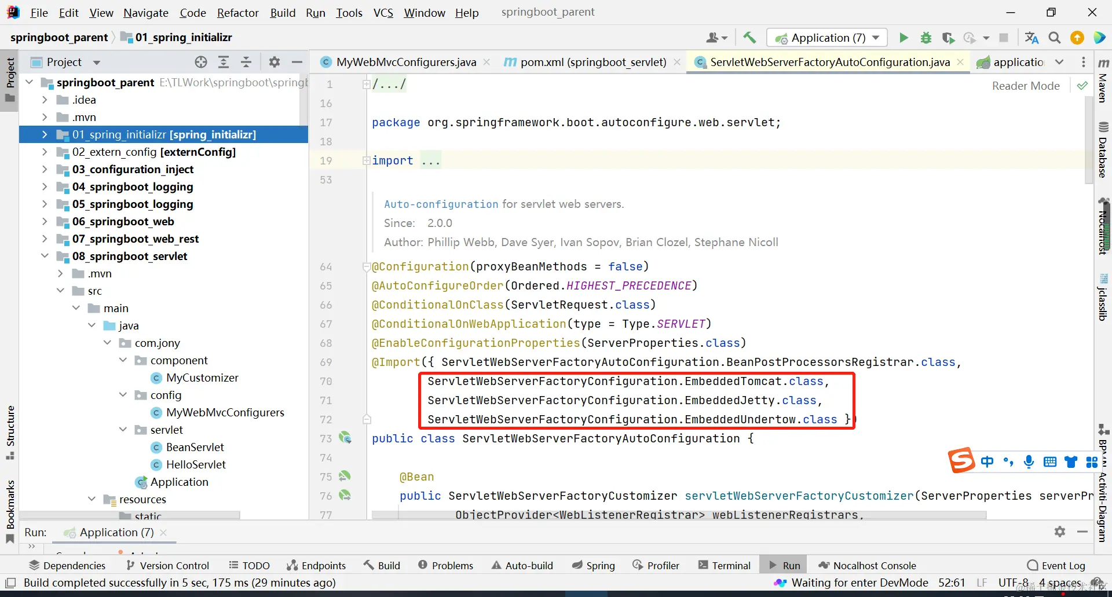
Task: Select HelloServlet class in tree
Action: pos(196,464)
